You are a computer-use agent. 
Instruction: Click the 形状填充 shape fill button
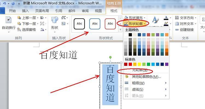click(x=135, y=18)
